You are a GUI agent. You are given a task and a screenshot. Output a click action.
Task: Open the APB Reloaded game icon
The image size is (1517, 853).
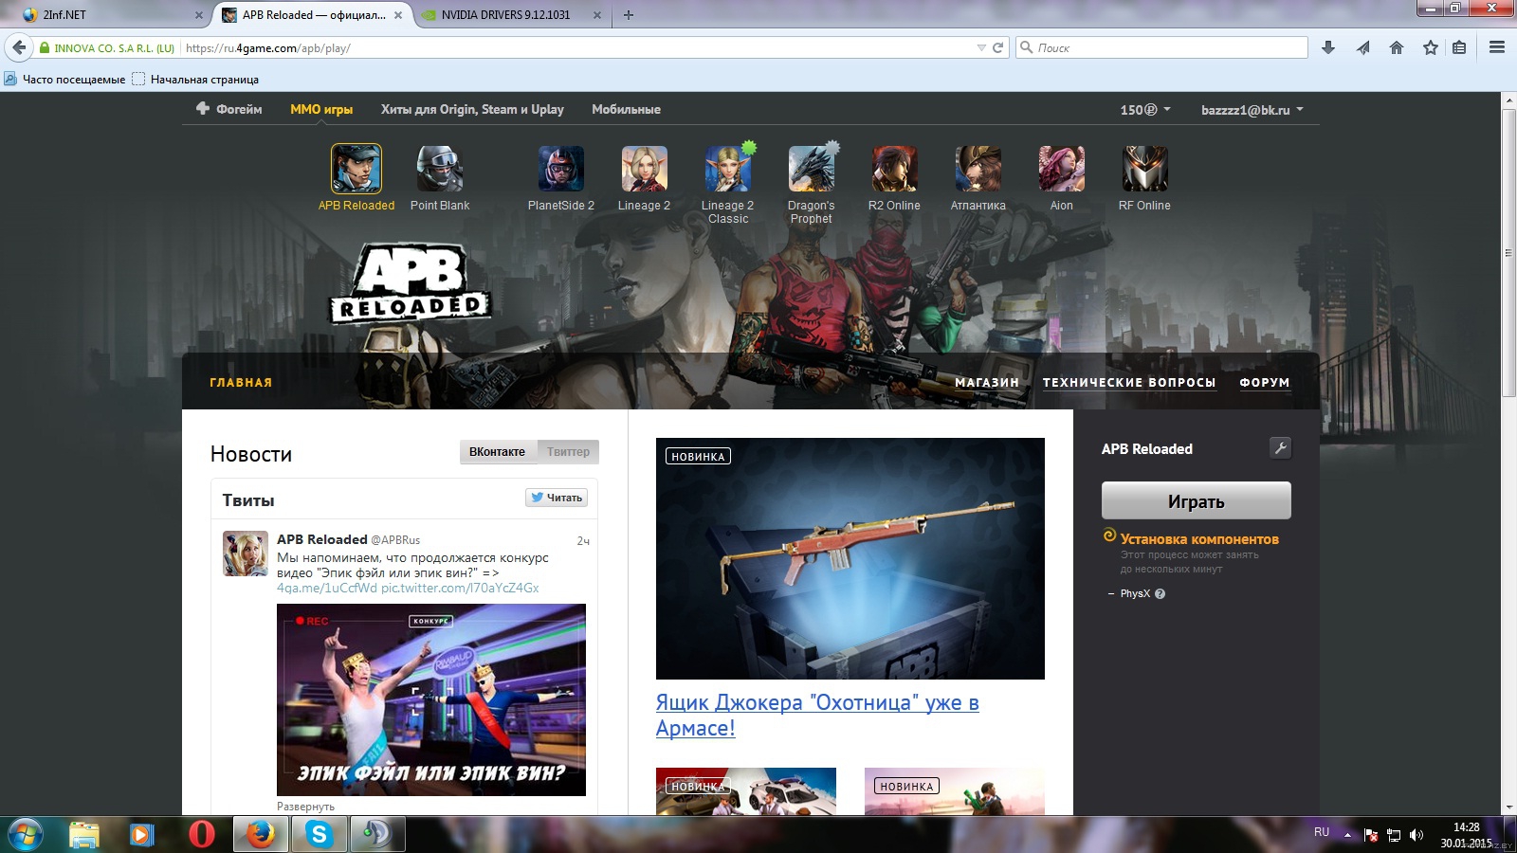coord(356,169)
